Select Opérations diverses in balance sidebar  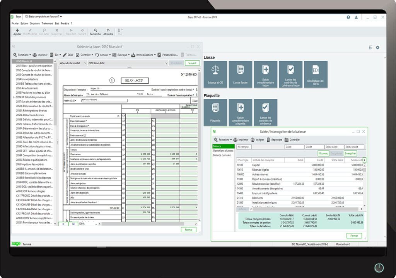coord(223,151)
